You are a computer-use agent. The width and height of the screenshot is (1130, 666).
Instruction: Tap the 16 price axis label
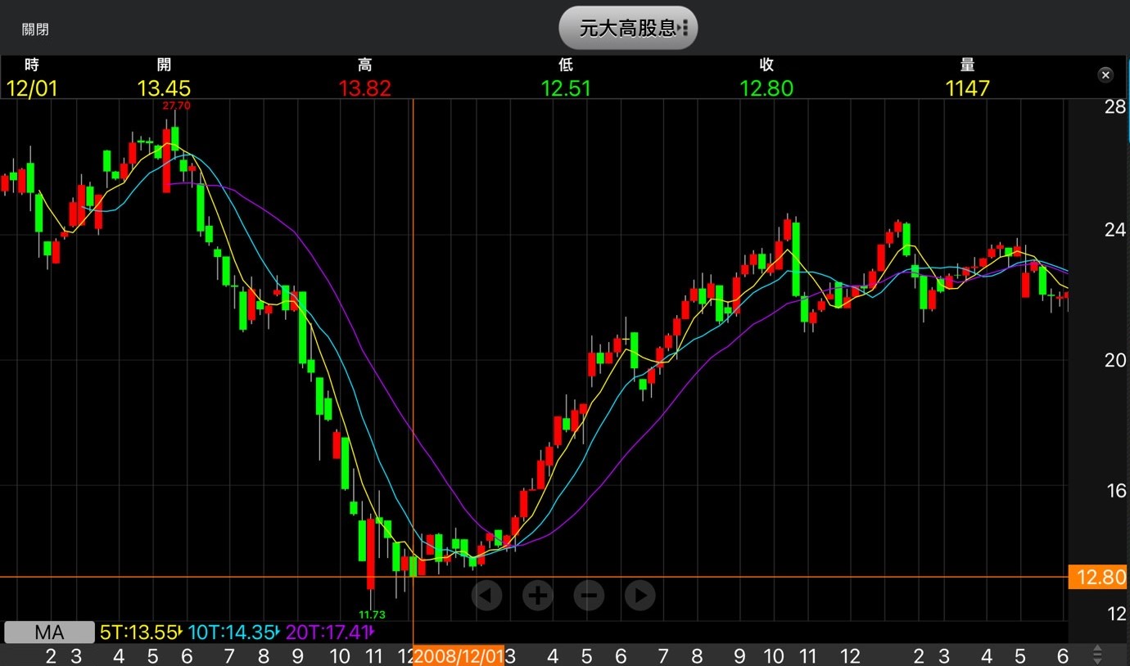tap(1115, 490)
